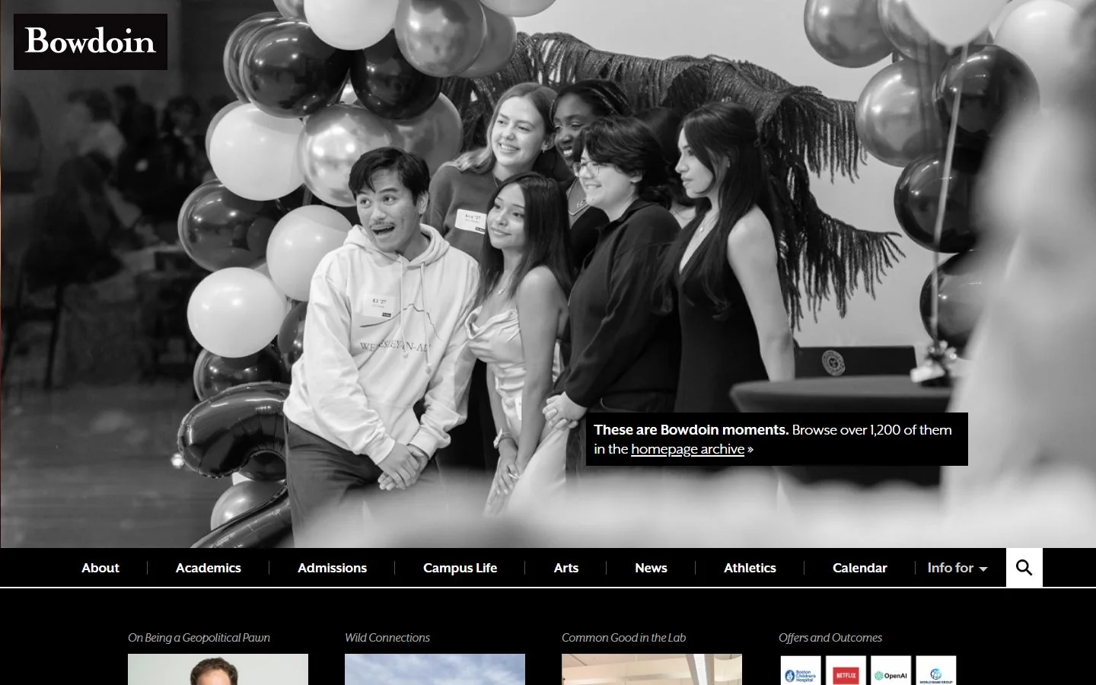Click the World Bank Group logo
The width and height of the screenshot is (1096, 685).
935,671
